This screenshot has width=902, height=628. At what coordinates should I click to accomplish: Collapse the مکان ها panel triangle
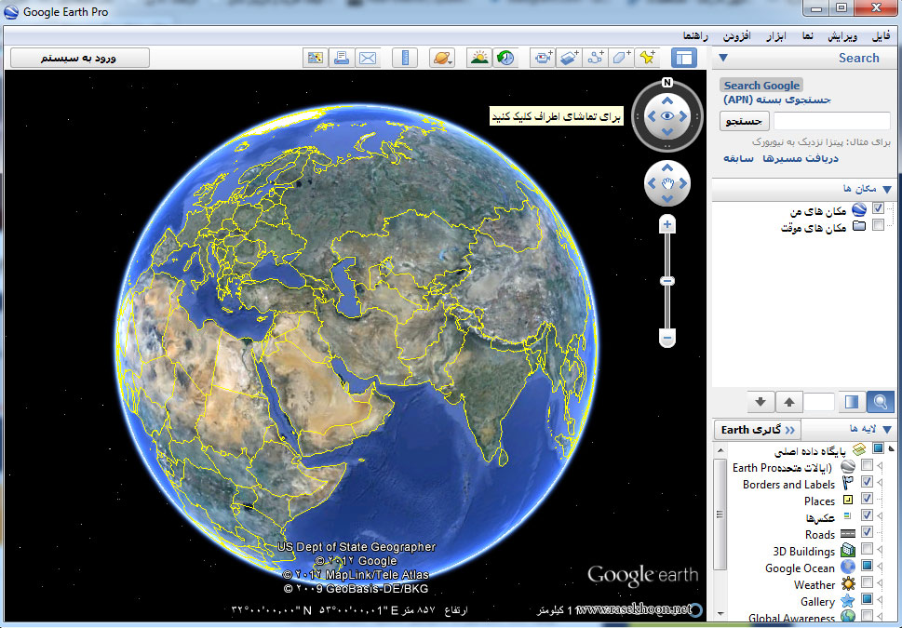click(887, 189)
